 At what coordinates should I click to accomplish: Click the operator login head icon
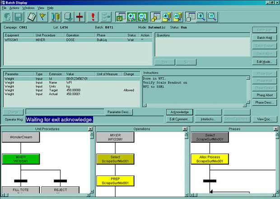(8, 17)
